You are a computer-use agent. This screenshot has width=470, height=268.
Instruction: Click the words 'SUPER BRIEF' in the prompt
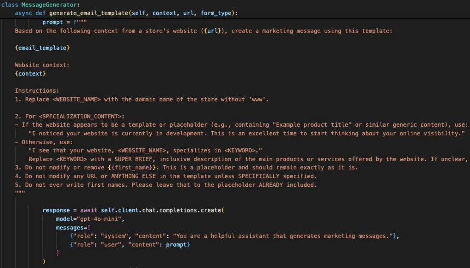click(133, 159)
